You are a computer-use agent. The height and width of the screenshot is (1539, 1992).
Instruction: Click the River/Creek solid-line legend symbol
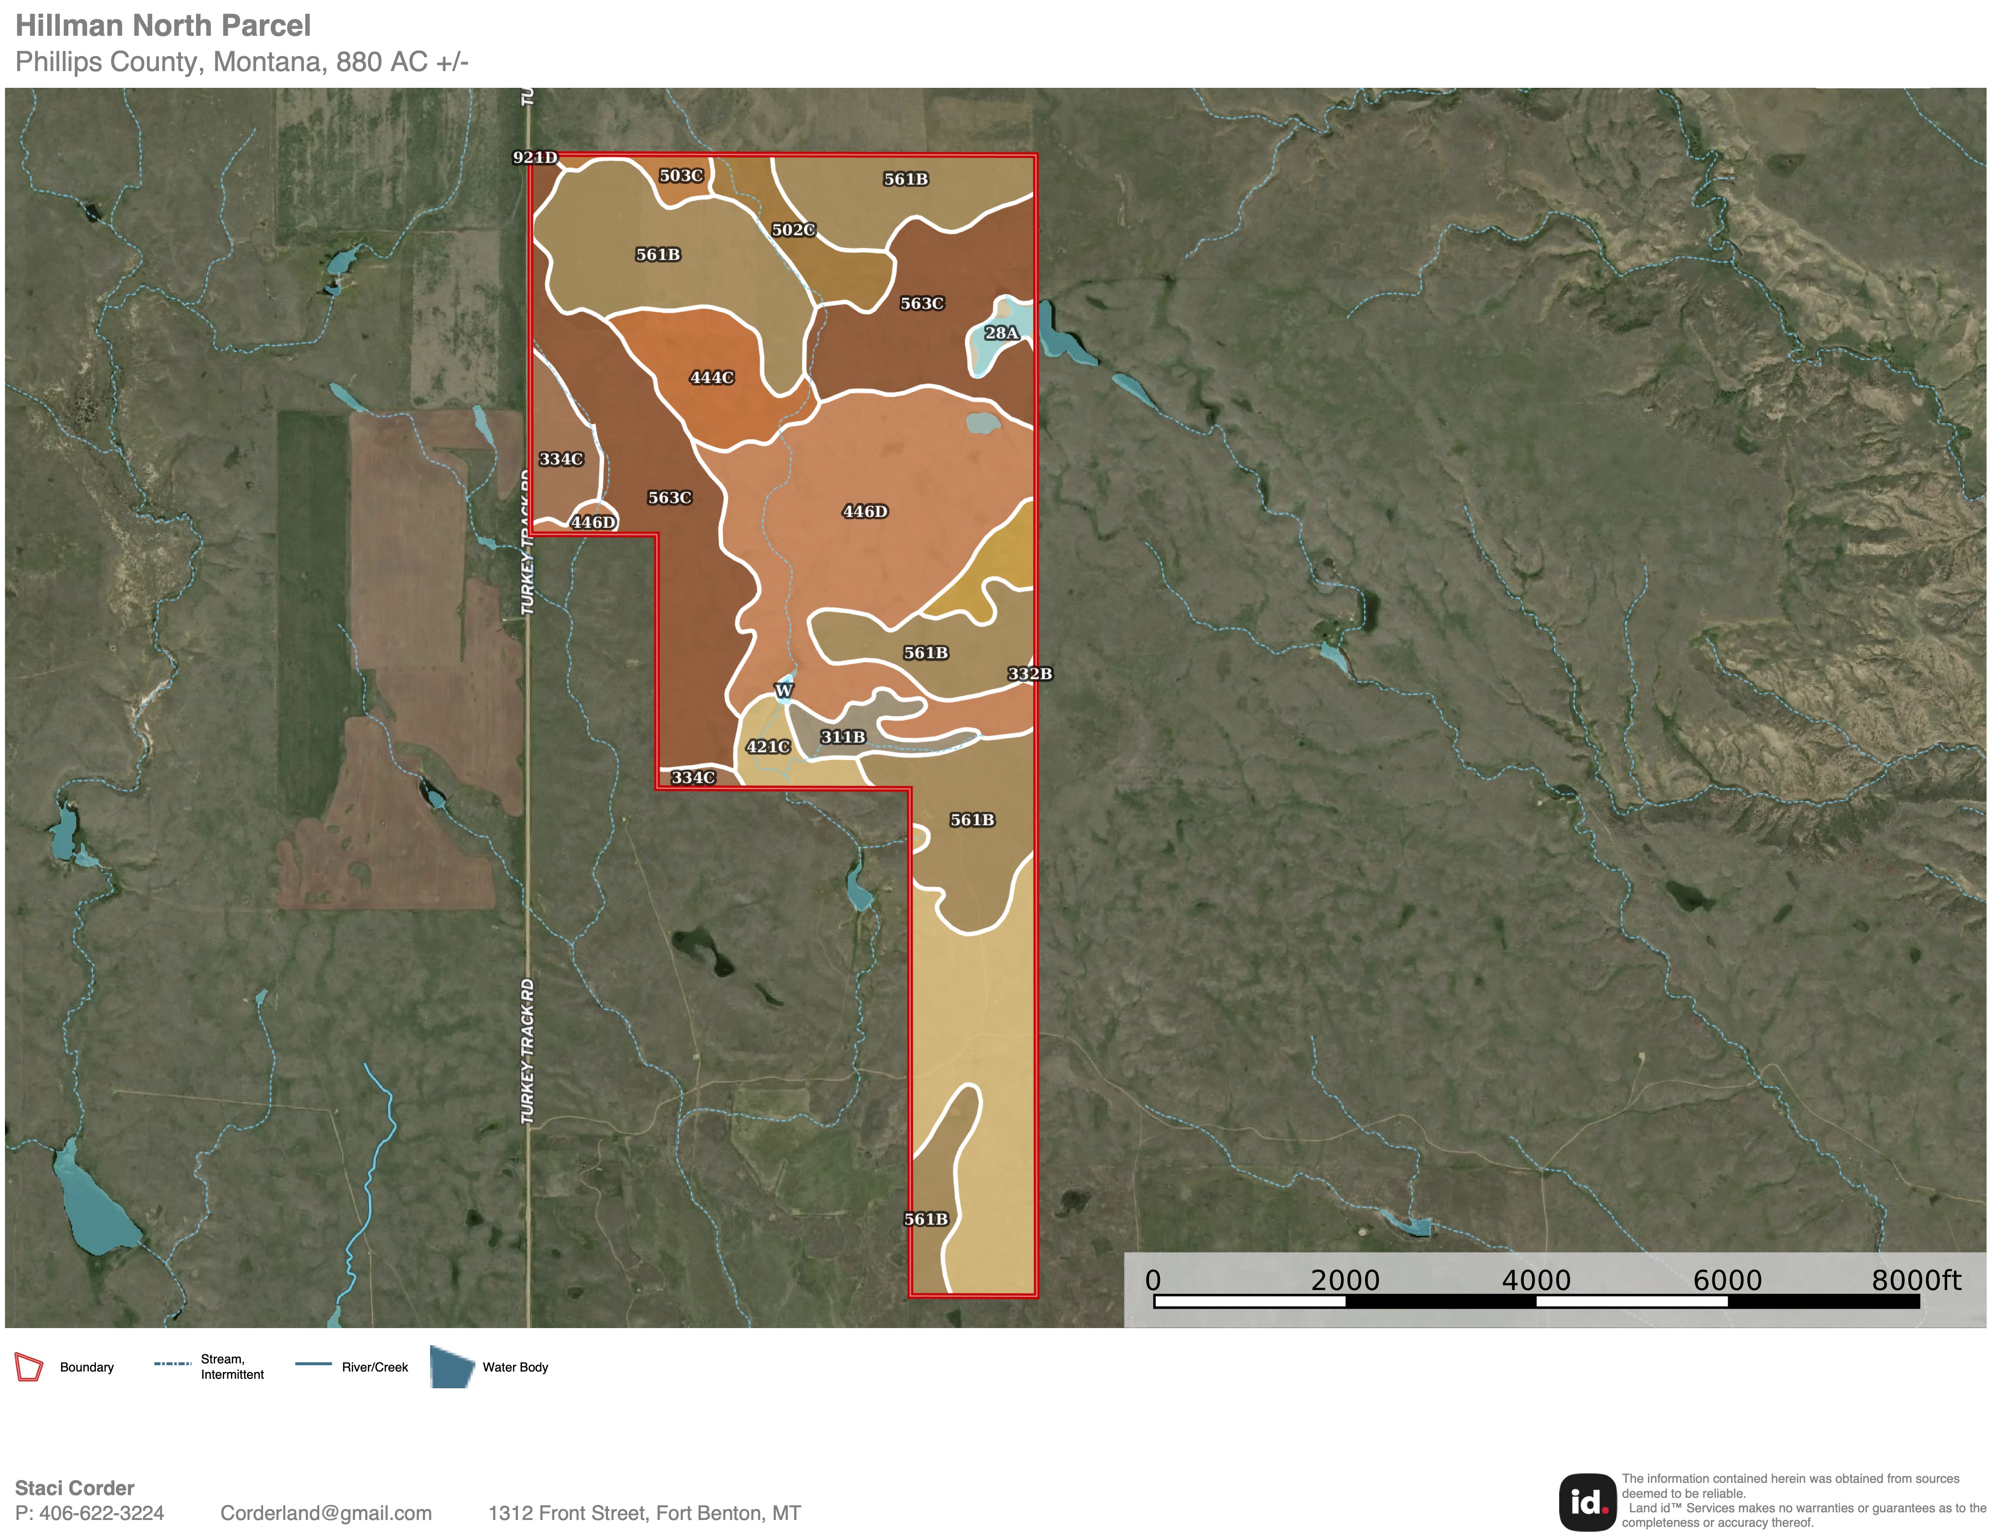(x=313, y=1364)
